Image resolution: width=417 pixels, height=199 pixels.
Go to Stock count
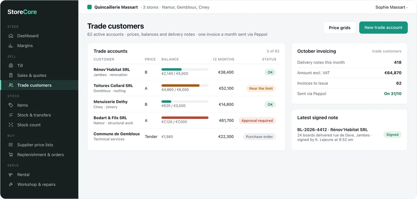click(39, 125)
